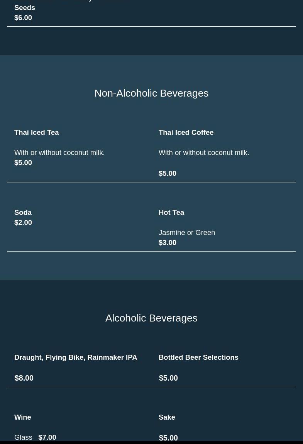Select the Draught, Flying Bike, Rainmaker IPA item
Image resolution: width=303 pixels, height=444 pixels.
click(76, 357)
